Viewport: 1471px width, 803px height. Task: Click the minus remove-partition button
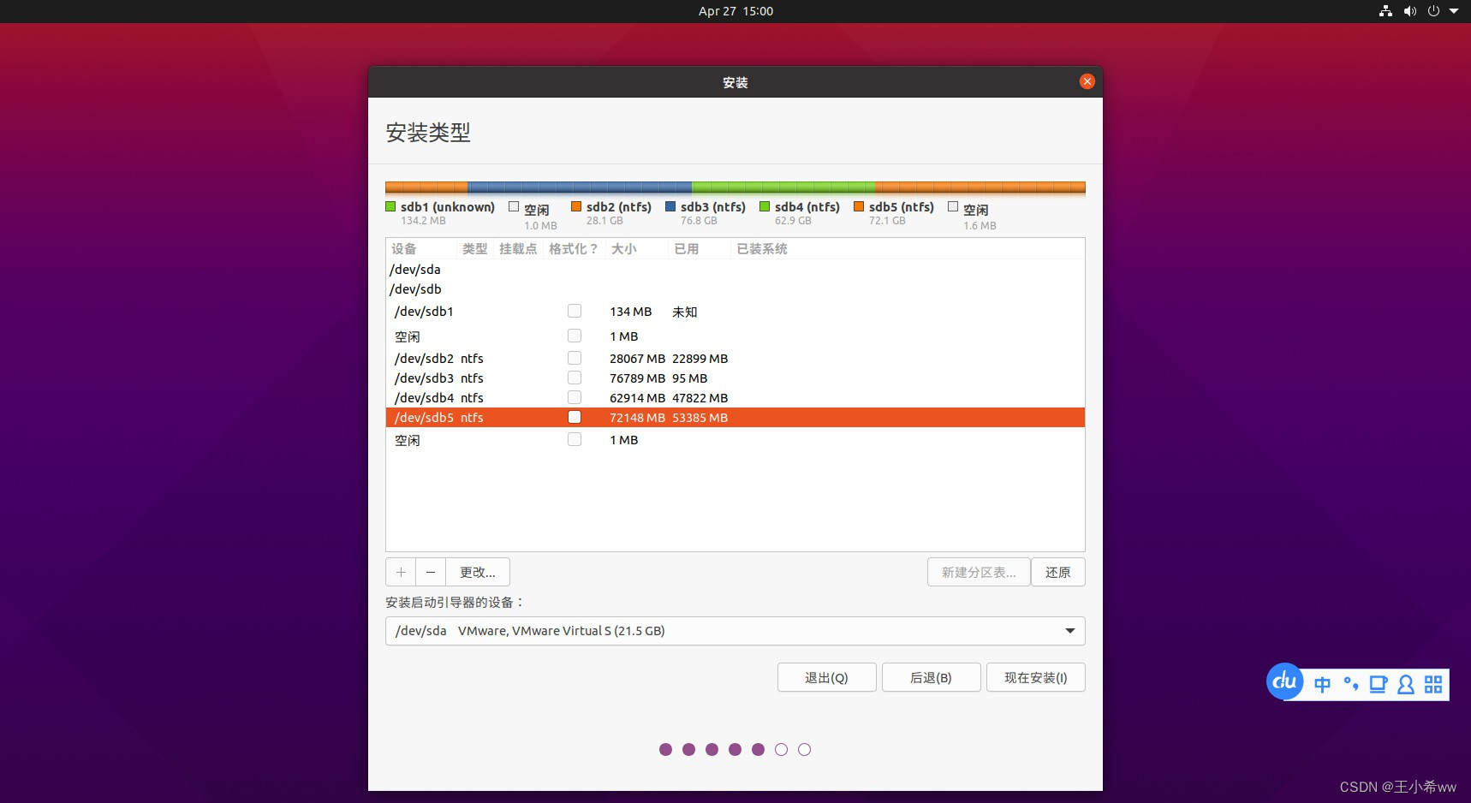431,572
